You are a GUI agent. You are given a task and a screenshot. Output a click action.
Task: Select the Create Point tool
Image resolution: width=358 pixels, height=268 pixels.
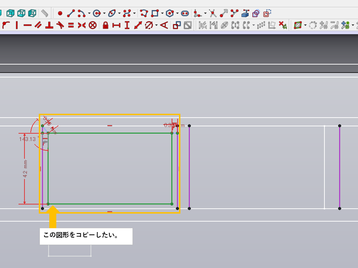click(x=60, y=14)
